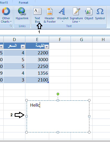The width and height of the screenshot is (110, 142).
Task: Expand the WordArt dropdown arrow
Action: coord(62,22)
